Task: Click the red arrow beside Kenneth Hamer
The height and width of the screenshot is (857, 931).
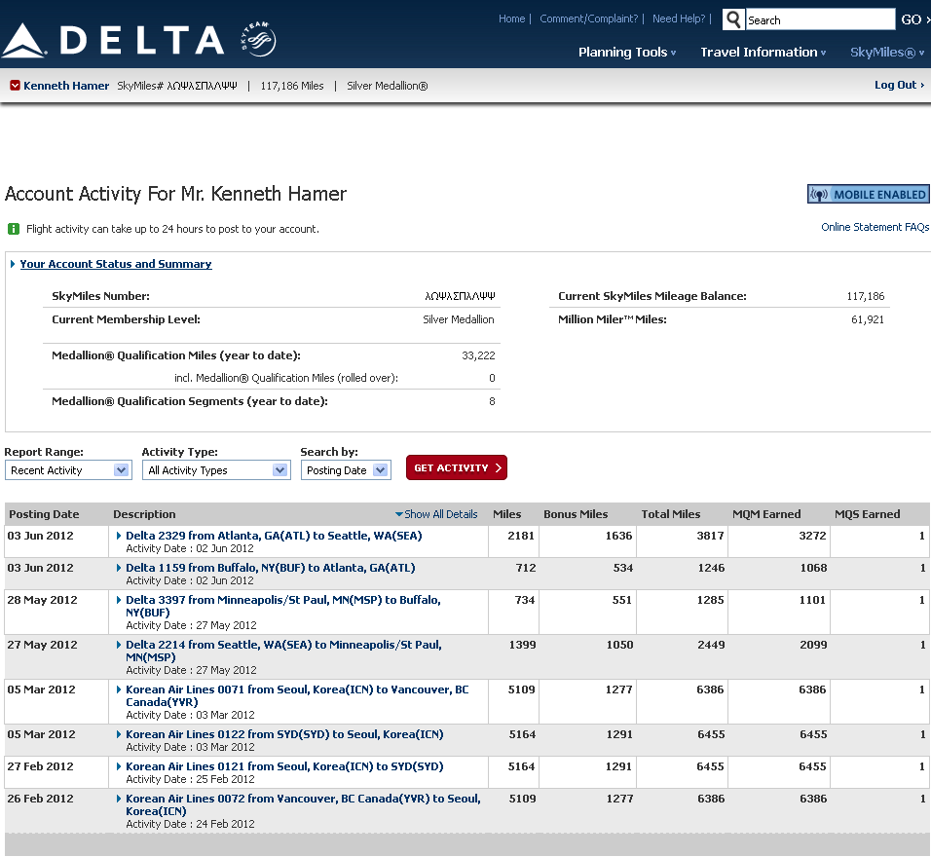Action: 16,86
